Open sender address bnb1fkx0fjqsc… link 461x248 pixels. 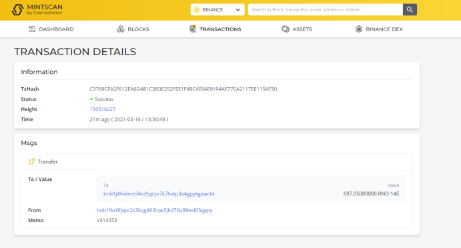(155, 210)
